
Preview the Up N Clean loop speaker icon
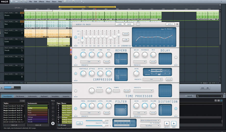[58, 115]
